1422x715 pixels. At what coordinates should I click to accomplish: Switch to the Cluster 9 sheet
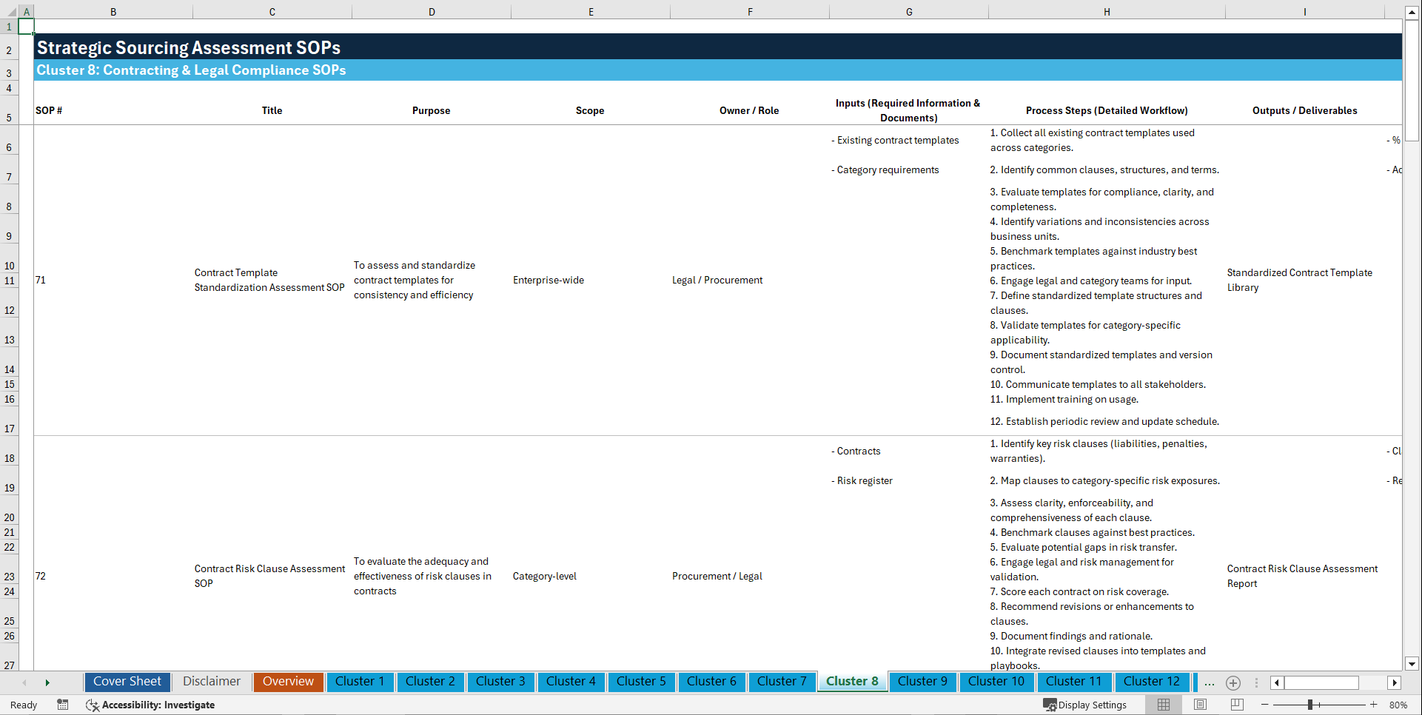coord(922,682)
